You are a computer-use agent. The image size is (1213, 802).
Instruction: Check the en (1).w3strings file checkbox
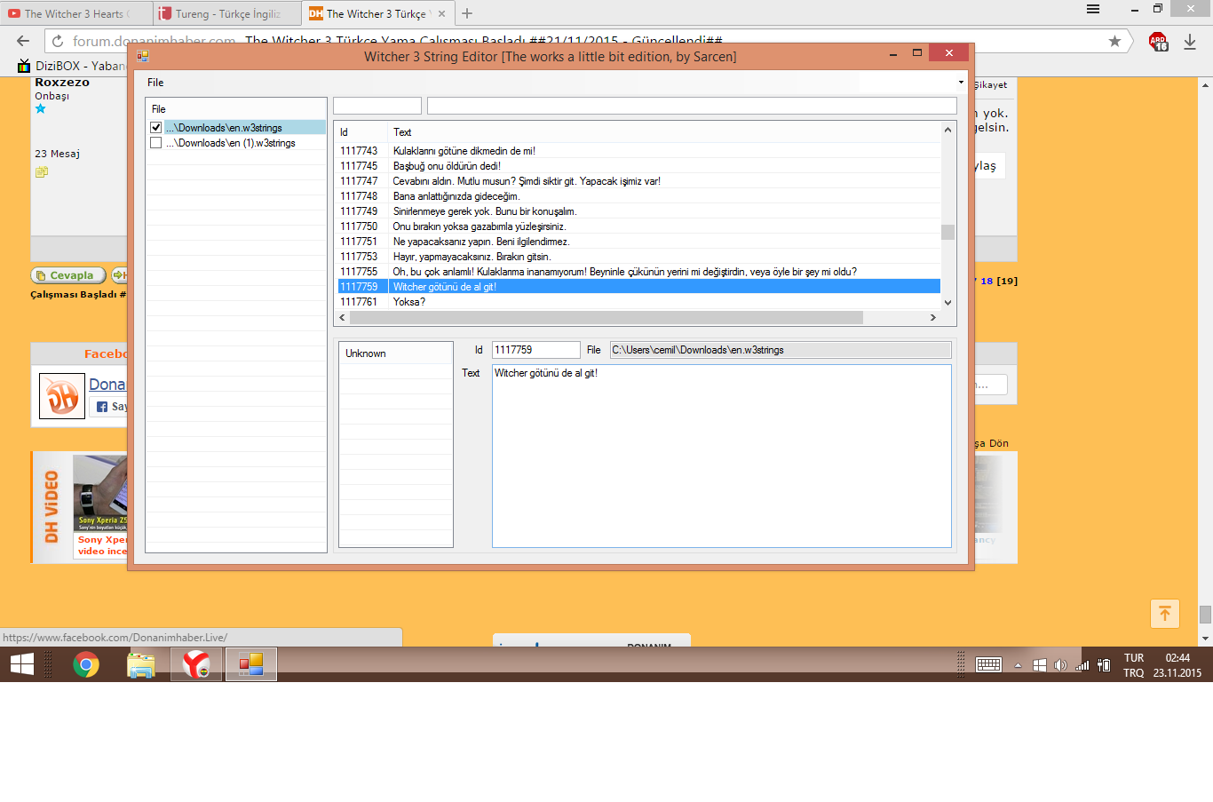click(x=156, y=143)
